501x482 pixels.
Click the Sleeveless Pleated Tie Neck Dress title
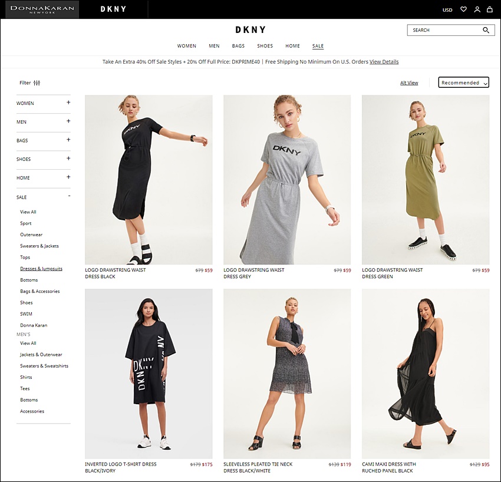[x=258, y=467]
